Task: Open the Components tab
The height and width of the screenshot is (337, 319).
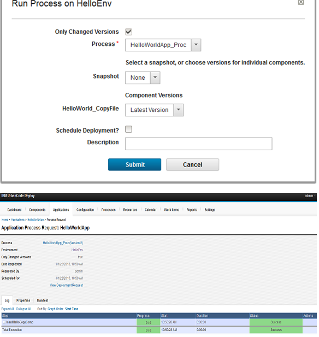Action: pyautogui.click(x=37, y=210)
